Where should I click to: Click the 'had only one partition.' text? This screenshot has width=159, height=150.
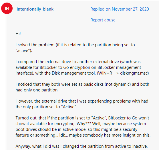pos(37,90)
